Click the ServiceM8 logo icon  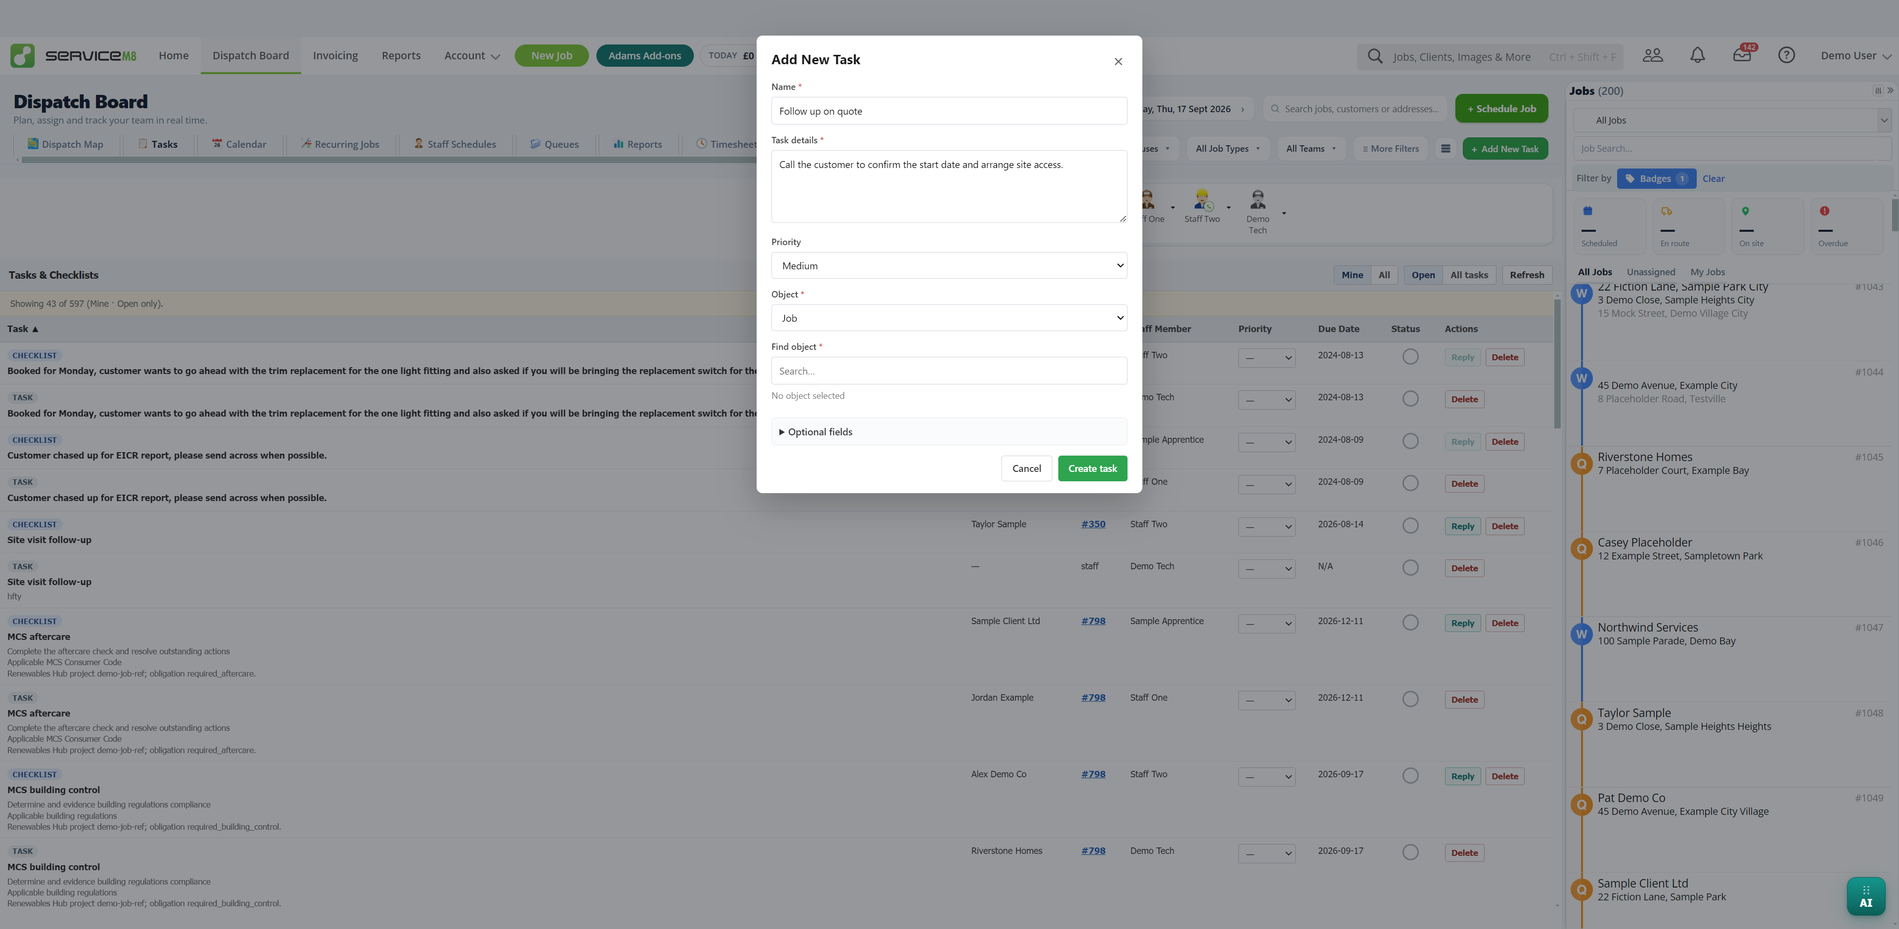(22, 55)
